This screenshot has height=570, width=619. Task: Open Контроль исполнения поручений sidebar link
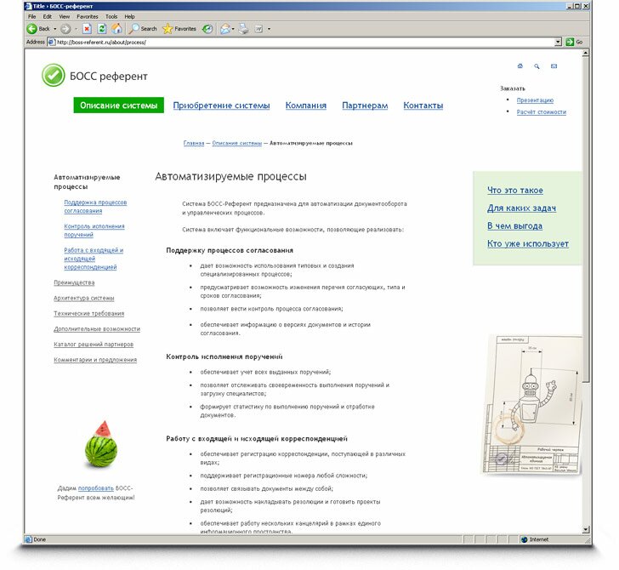(x=94, y=231)
